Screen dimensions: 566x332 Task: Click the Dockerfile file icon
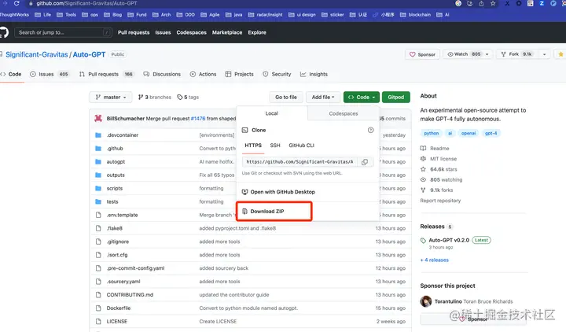[x=98, y=308]
